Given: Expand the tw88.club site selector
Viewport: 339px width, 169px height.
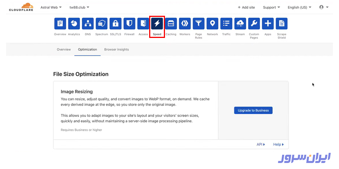Looking at the screenshot, I should point(79,7).
